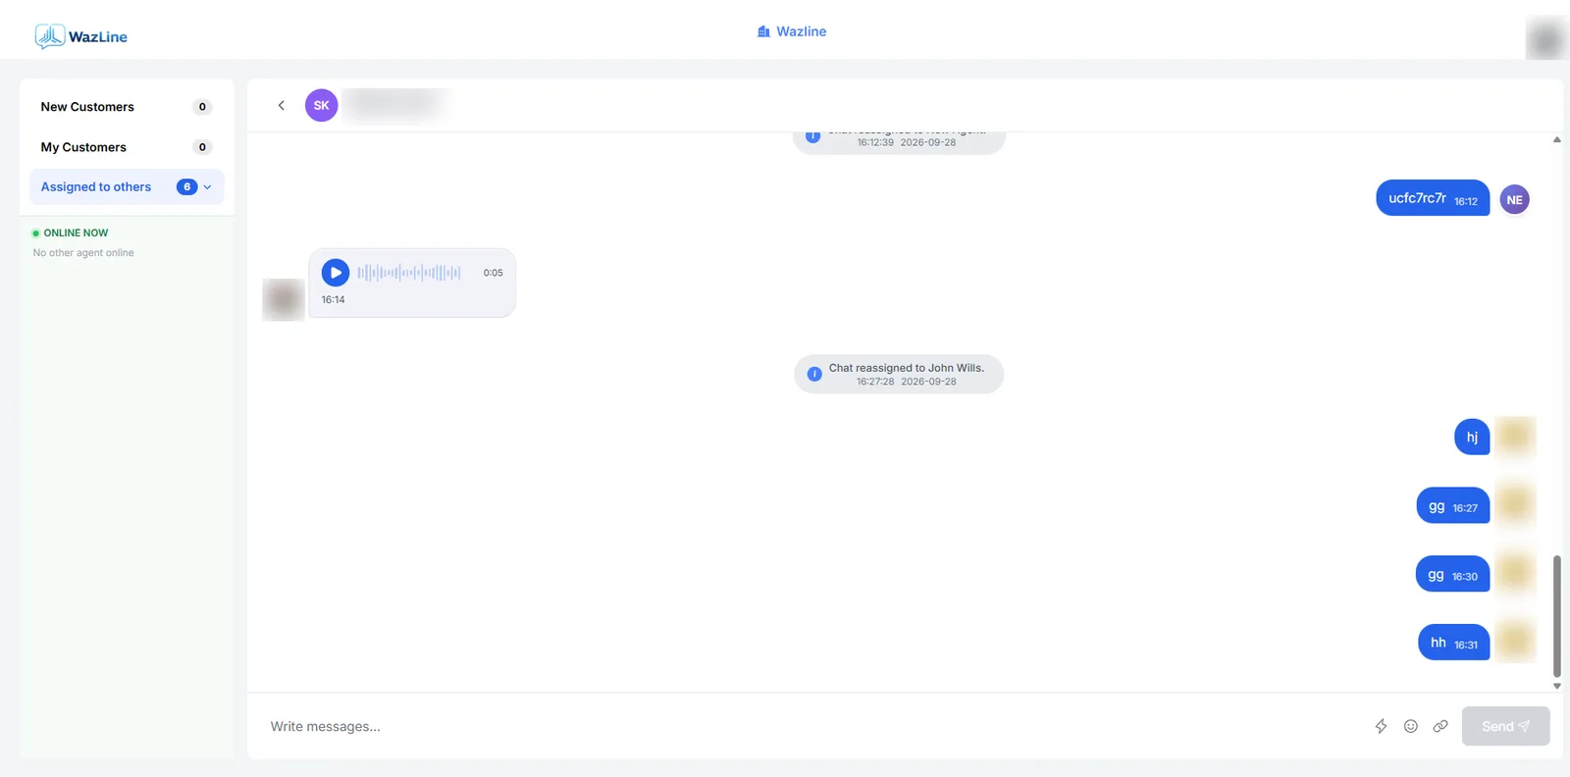Seek within the voice message waveform
The width and height of the screenshot is (1570, 777).
tap(409, 273)
